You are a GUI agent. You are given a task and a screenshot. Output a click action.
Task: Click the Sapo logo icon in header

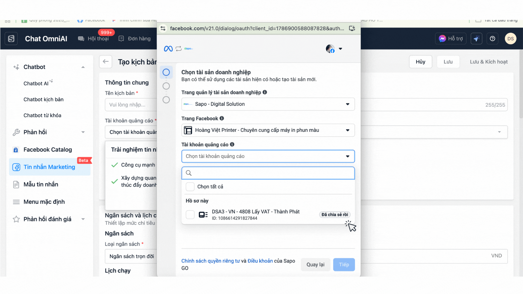[11, 39]
